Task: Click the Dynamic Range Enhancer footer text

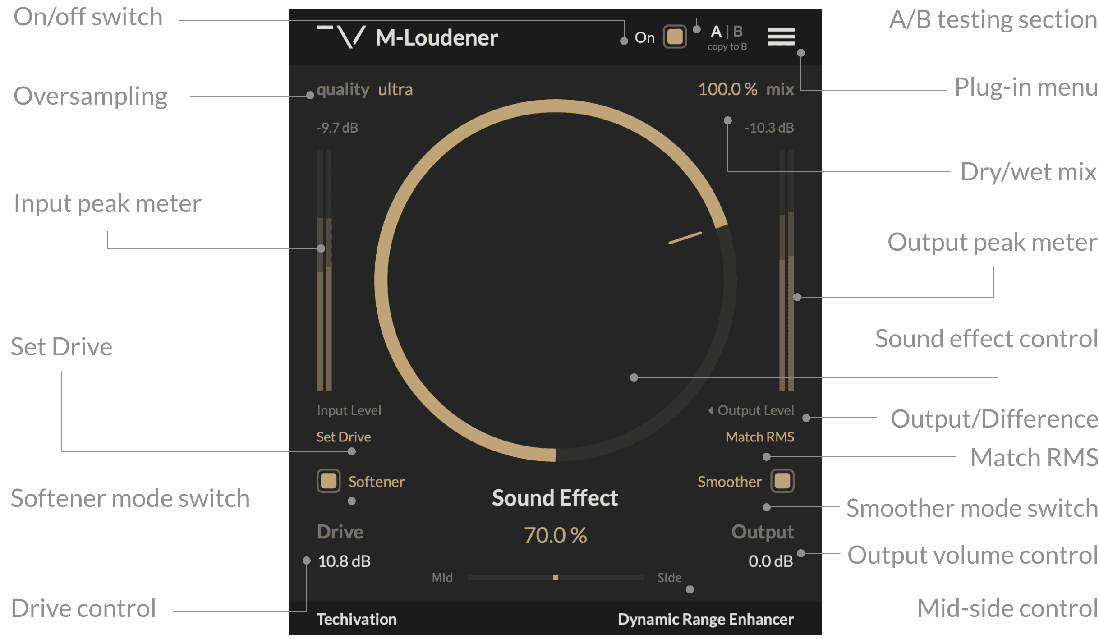Action: [x=706, y=620]
